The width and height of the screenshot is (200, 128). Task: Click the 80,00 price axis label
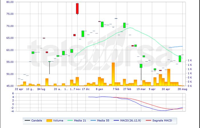pos(10,2)
